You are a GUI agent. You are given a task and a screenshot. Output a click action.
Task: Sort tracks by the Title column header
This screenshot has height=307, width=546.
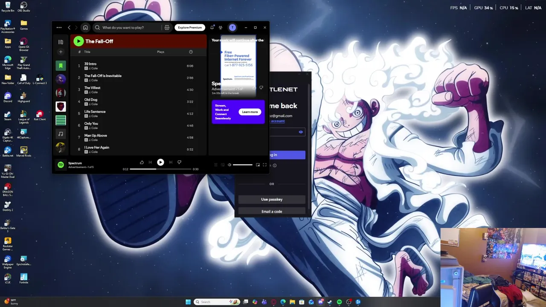coord(87,52)
